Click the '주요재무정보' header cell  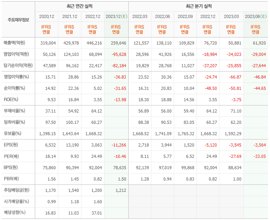click(x=18, y=20)
